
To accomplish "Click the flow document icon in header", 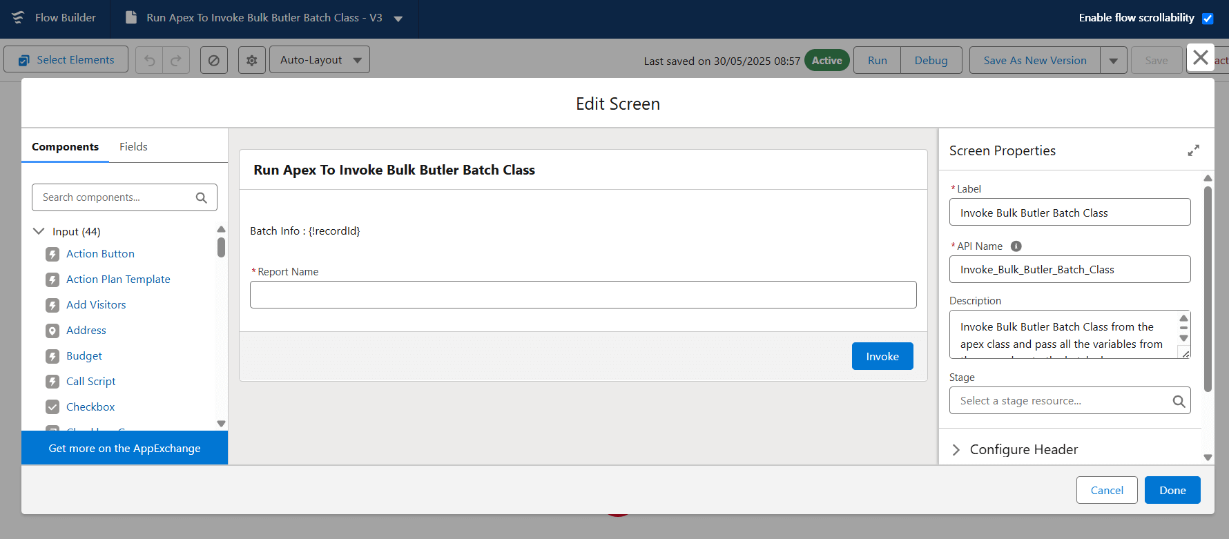I will [x=130, y=18].
